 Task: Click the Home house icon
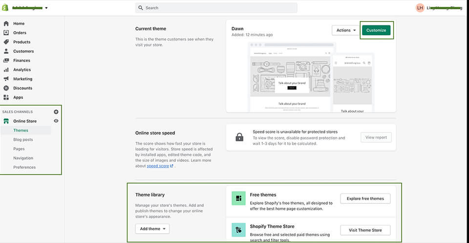point(6,23)
